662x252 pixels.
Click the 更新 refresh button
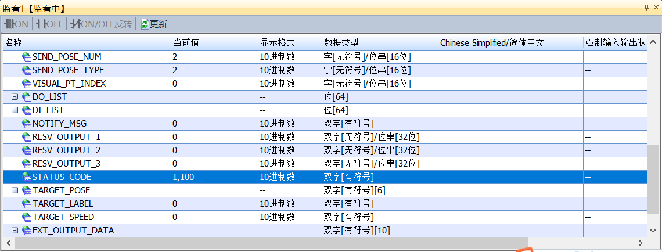point(154,24)
